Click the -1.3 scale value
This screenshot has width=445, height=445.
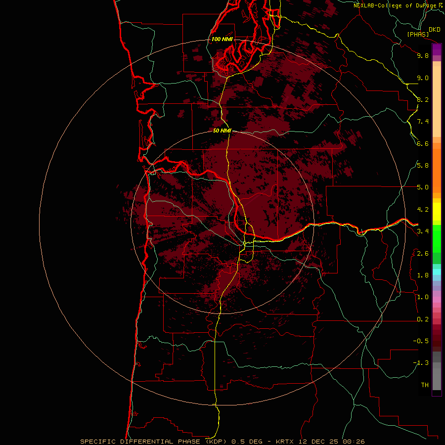(x=421, y=363)
